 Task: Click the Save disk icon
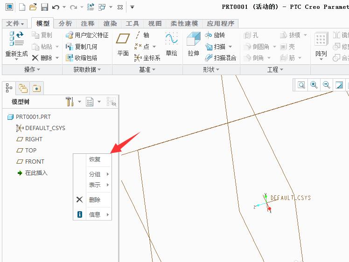click(x=44, y=7)
